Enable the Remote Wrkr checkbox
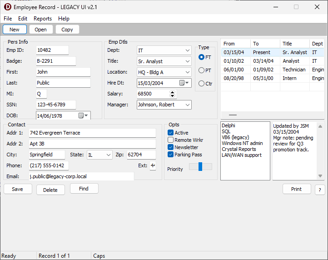Viewport: 328px width, 260px height. click(170, 140)
